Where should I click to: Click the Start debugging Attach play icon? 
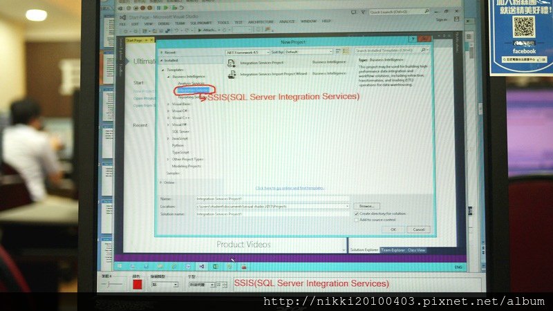pos(200,30)
